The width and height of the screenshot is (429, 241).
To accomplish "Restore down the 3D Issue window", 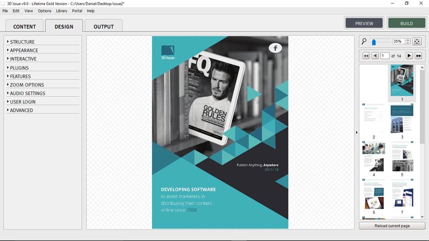I will [407, 3].
